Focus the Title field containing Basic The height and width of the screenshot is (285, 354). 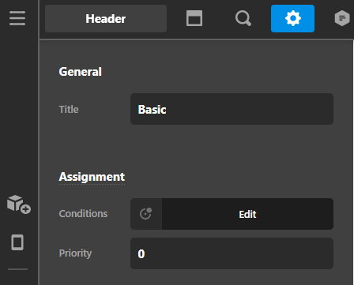232,109
